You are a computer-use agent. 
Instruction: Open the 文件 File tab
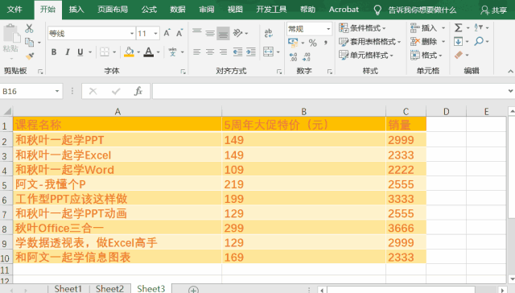(x=14, y=10)
